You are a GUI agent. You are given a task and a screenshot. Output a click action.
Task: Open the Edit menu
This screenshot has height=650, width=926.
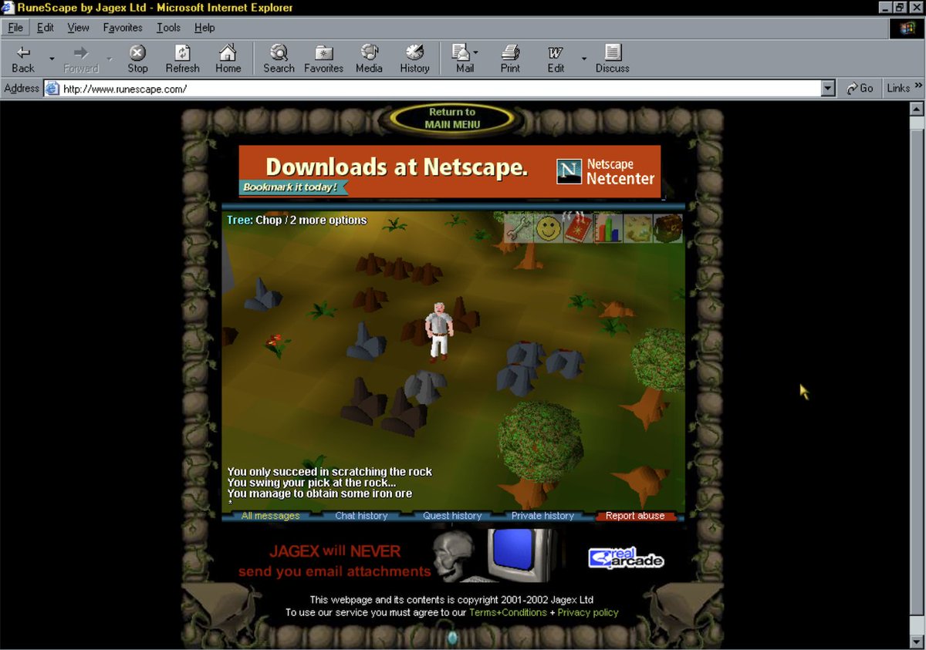(x=46, y=28)
